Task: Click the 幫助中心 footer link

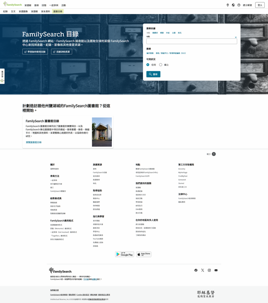Action: coord(96,198)
